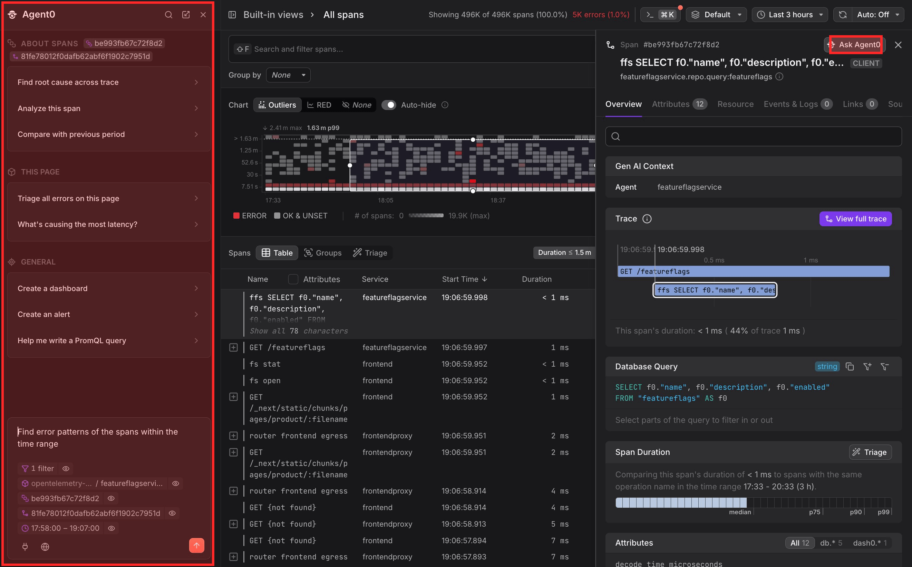Open the Group by None dropdown
Screen dimensions: 912x567
(288, 75)
